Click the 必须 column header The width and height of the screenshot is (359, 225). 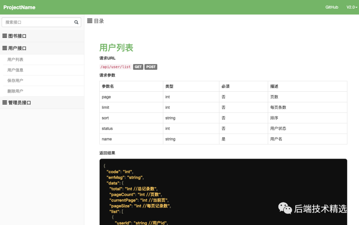pos(244,86)
